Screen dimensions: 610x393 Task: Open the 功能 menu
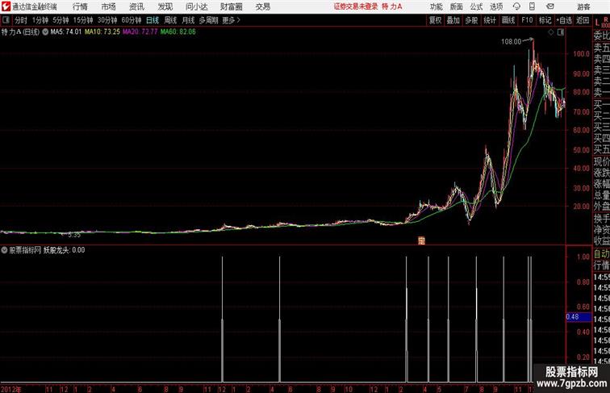[x=436, y=6]
